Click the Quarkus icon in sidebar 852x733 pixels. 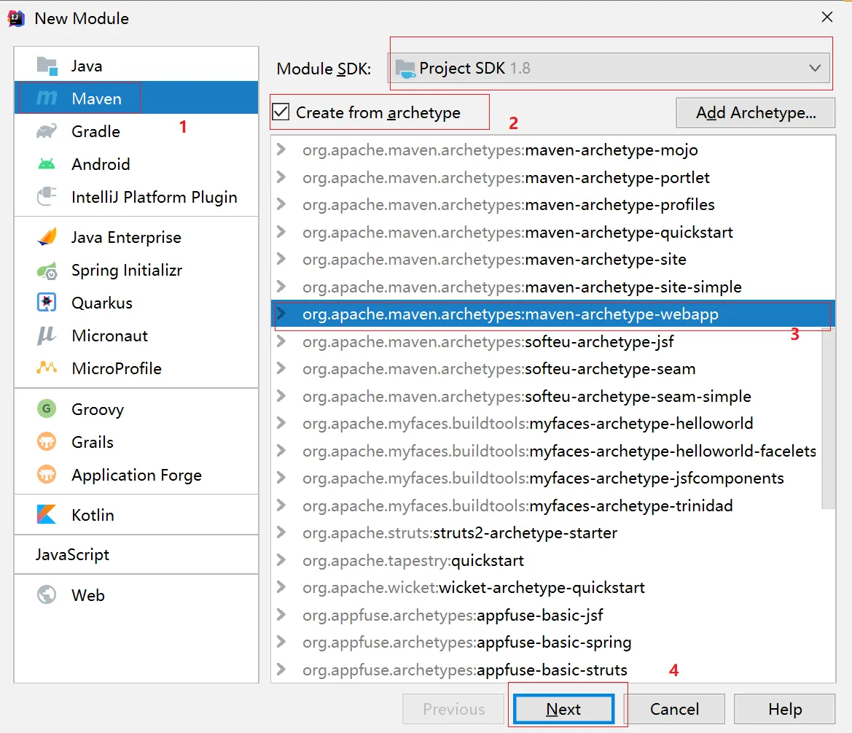(47, 303)
